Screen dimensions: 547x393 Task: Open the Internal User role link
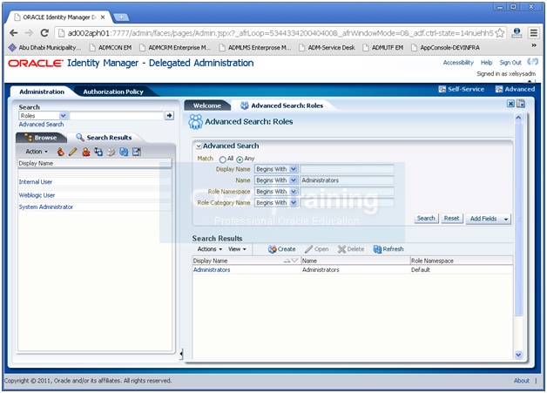(x=36, y=182)
